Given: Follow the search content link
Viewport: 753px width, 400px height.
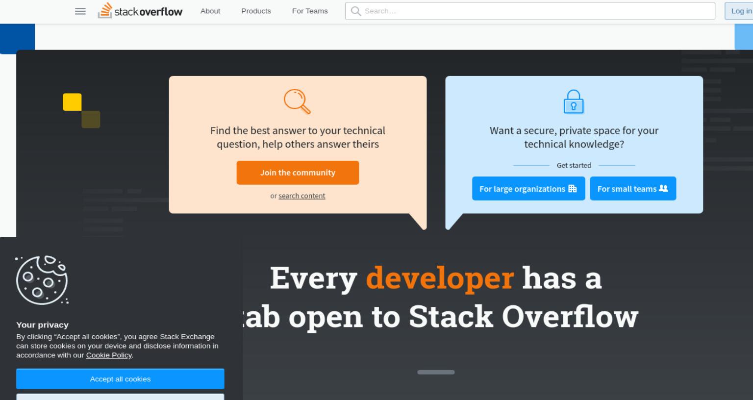Looking at the screenshot, I should pyautogui.click(x=302, y=196).
